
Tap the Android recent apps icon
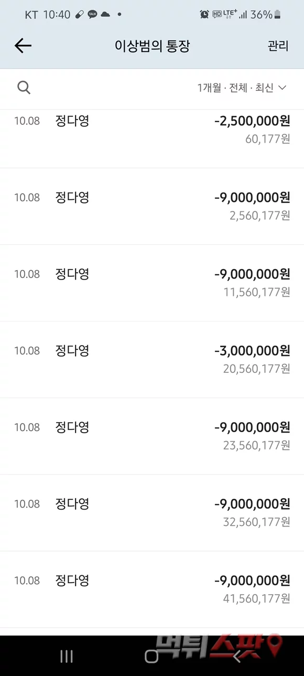point(67,656)
